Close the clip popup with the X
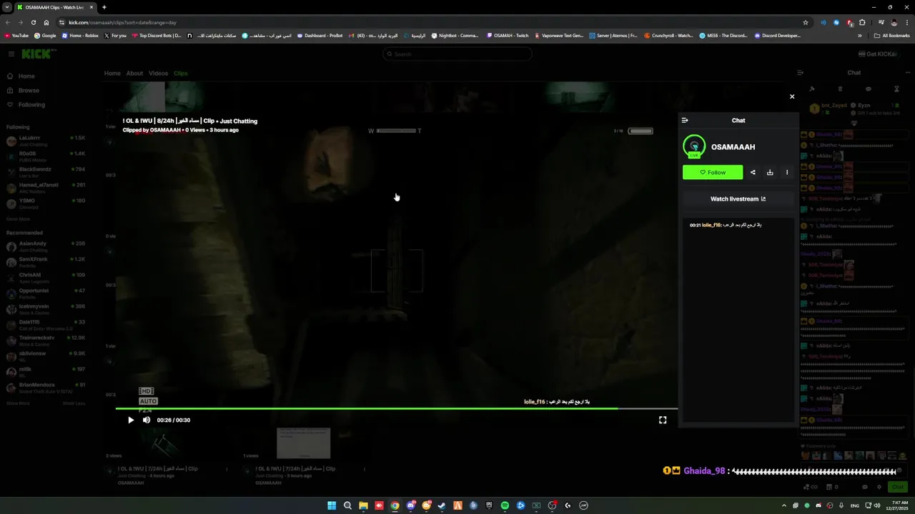The height and width of the screenshot is (514, 915). point(791,96)
